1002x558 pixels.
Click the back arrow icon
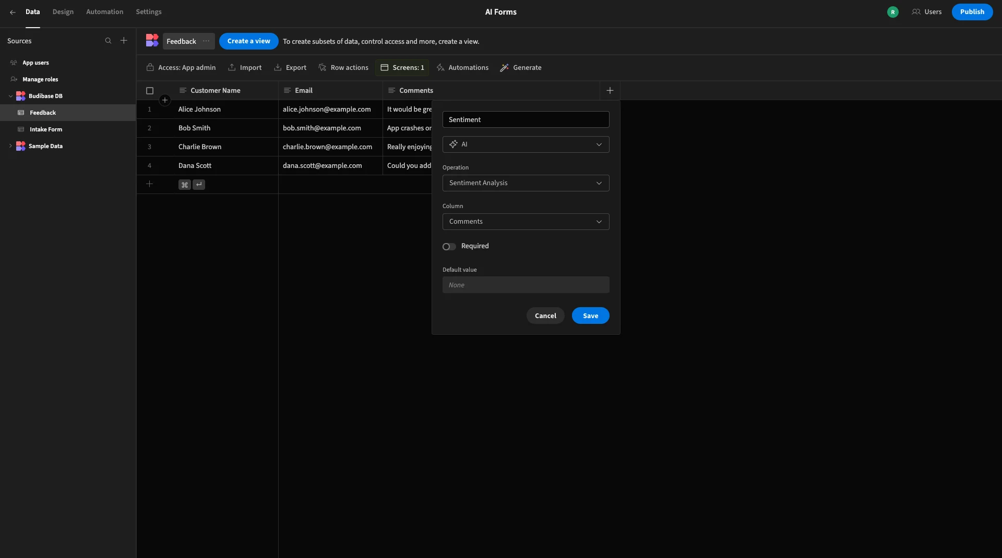click(x=13, y=12)
